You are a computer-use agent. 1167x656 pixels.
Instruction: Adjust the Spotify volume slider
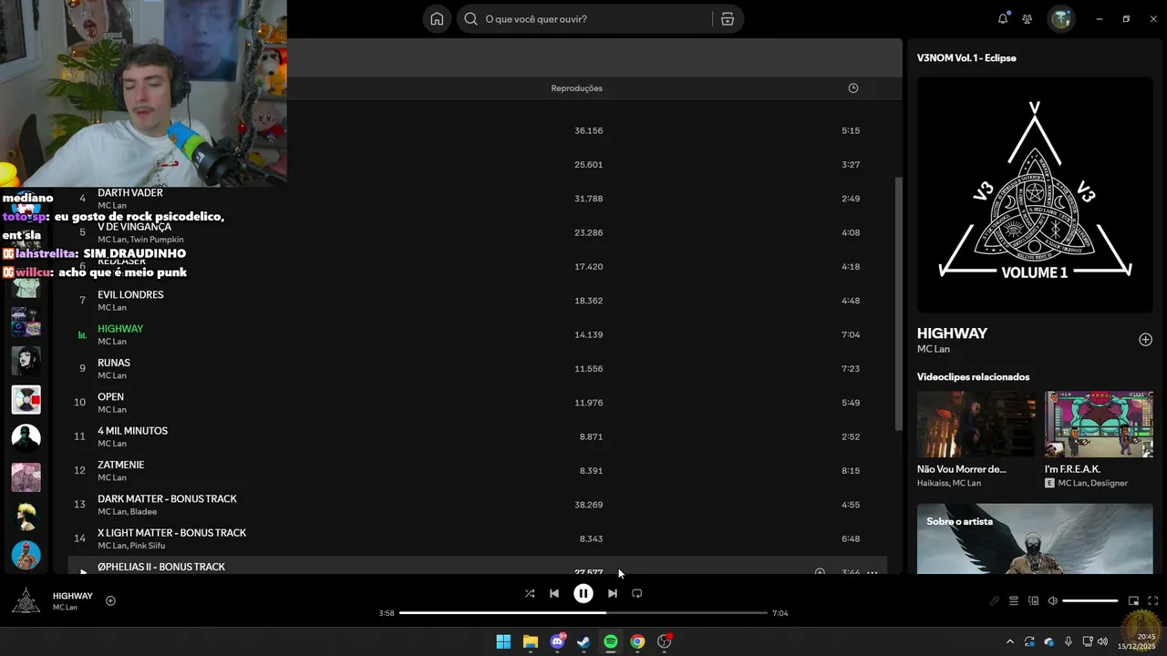click(1090, 600)
